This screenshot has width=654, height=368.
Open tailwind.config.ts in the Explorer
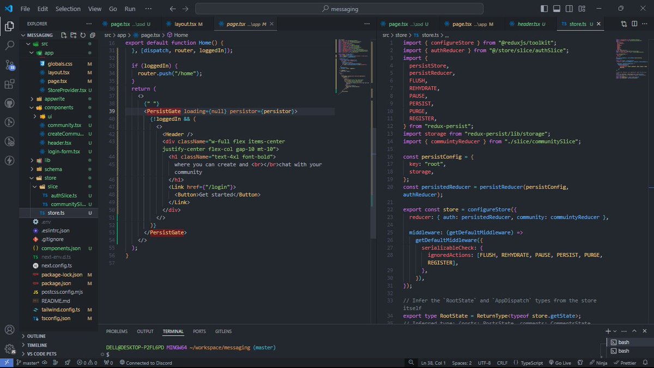(x=60, y=309)
